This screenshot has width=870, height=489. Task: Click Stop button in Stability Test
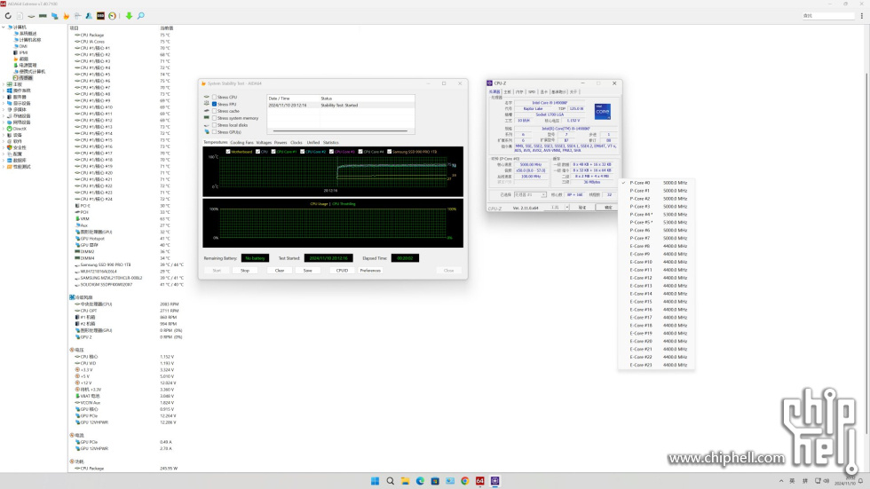click(245, 271)
